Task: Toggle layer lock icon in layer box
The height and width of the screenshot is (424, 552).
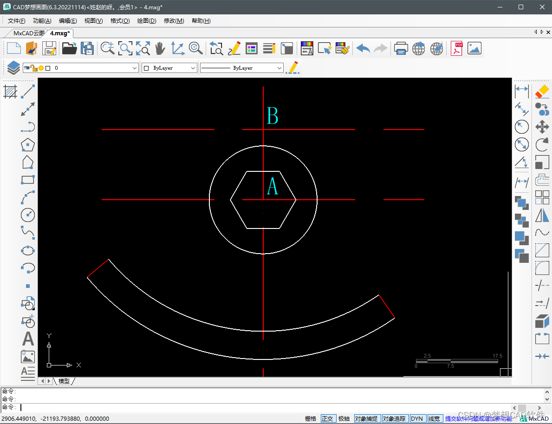Action: point(34,68)
